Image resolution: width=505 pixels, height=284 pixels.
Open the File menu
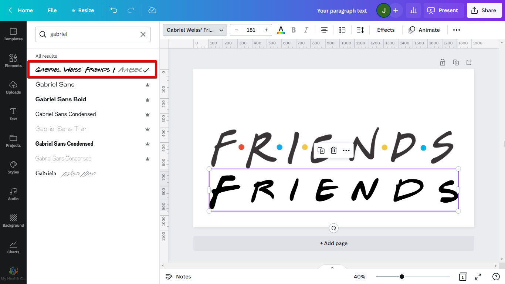point(52,10)
